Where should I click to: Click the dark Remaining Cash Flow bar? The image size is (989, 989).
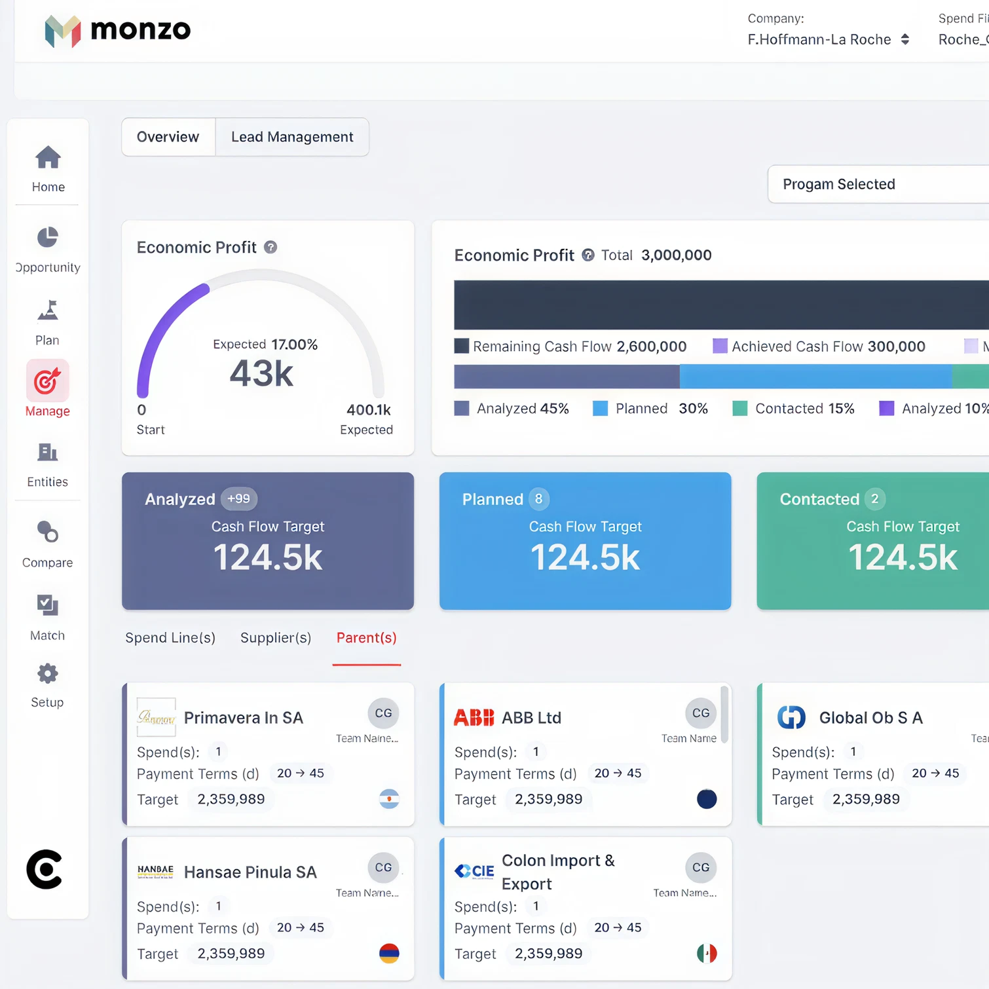[721, 305]
